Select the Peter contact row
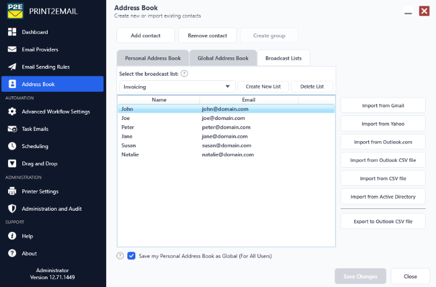This screenshot has width=436, height=287. (227, 127)
